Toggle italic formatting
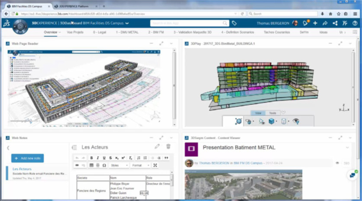This screenshot has width=362, height=201. click(x=98, y=158)
